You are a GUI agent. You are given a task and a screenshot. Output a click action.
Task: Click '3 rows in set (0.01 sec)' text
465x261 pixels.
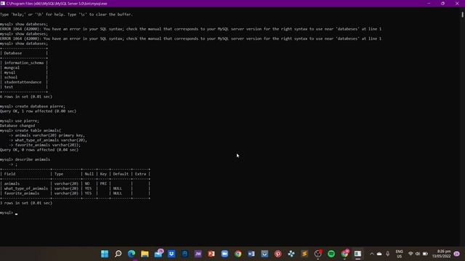[x=26, y=203]
